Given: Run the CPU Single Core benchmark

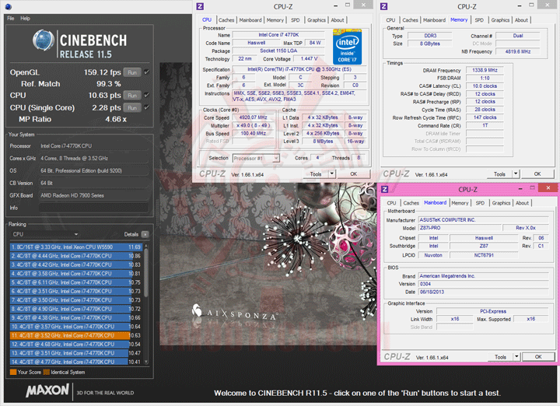Looking at the screenshot, I should (x=132, y=107).
